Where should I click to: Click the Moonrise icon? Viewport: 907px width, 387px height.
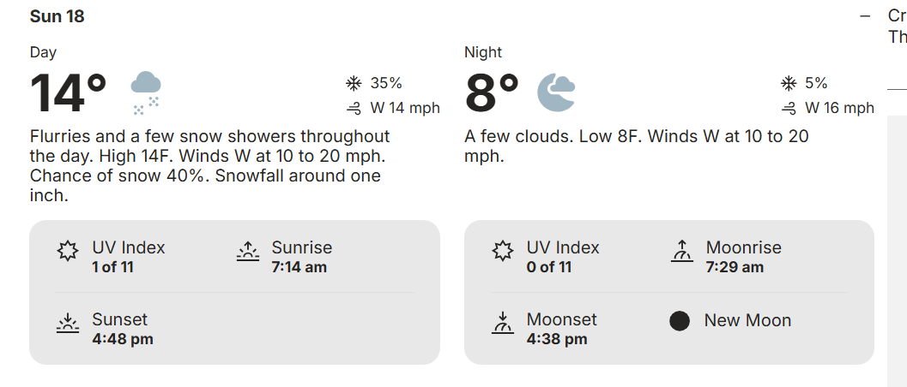tap(681, 252)
